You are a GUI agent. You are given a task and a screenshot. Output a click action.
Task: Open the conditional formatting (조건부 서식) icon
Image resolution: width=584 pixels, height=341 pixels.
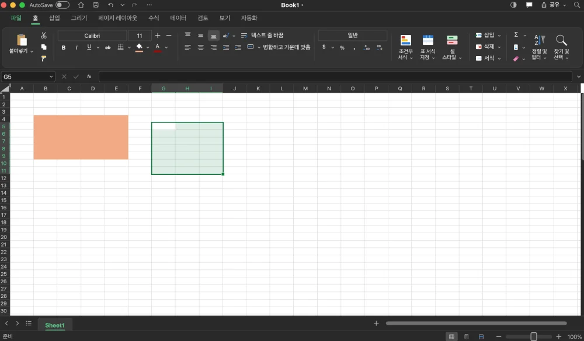coord(406,40)
